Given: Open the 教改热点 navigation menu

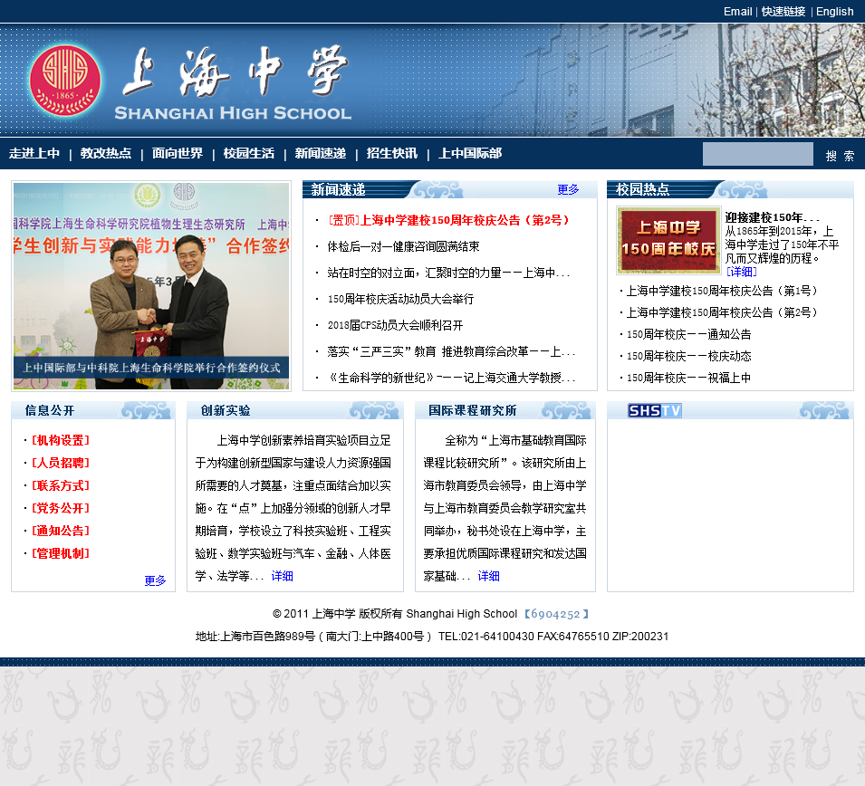Looking at the screenshot, I should pyautogui.click(x=106, y=153).
